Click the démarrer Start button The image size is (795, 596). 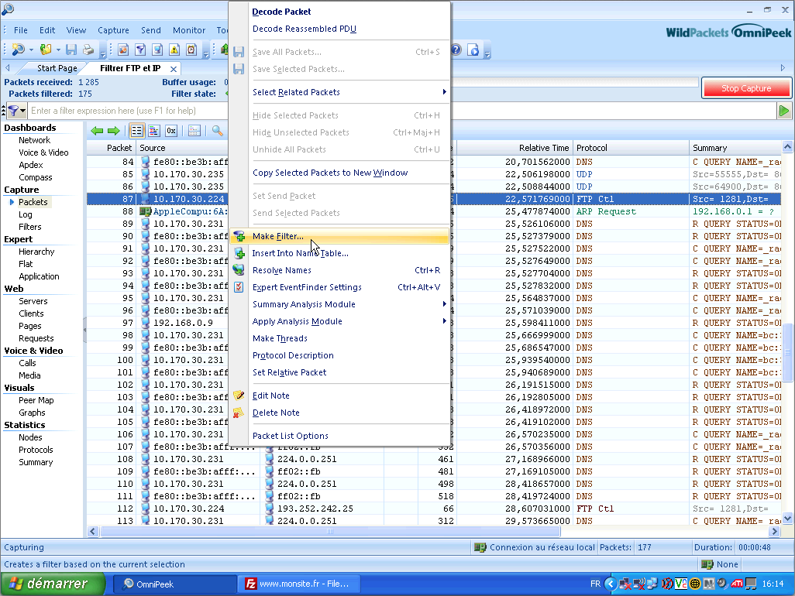53,584
